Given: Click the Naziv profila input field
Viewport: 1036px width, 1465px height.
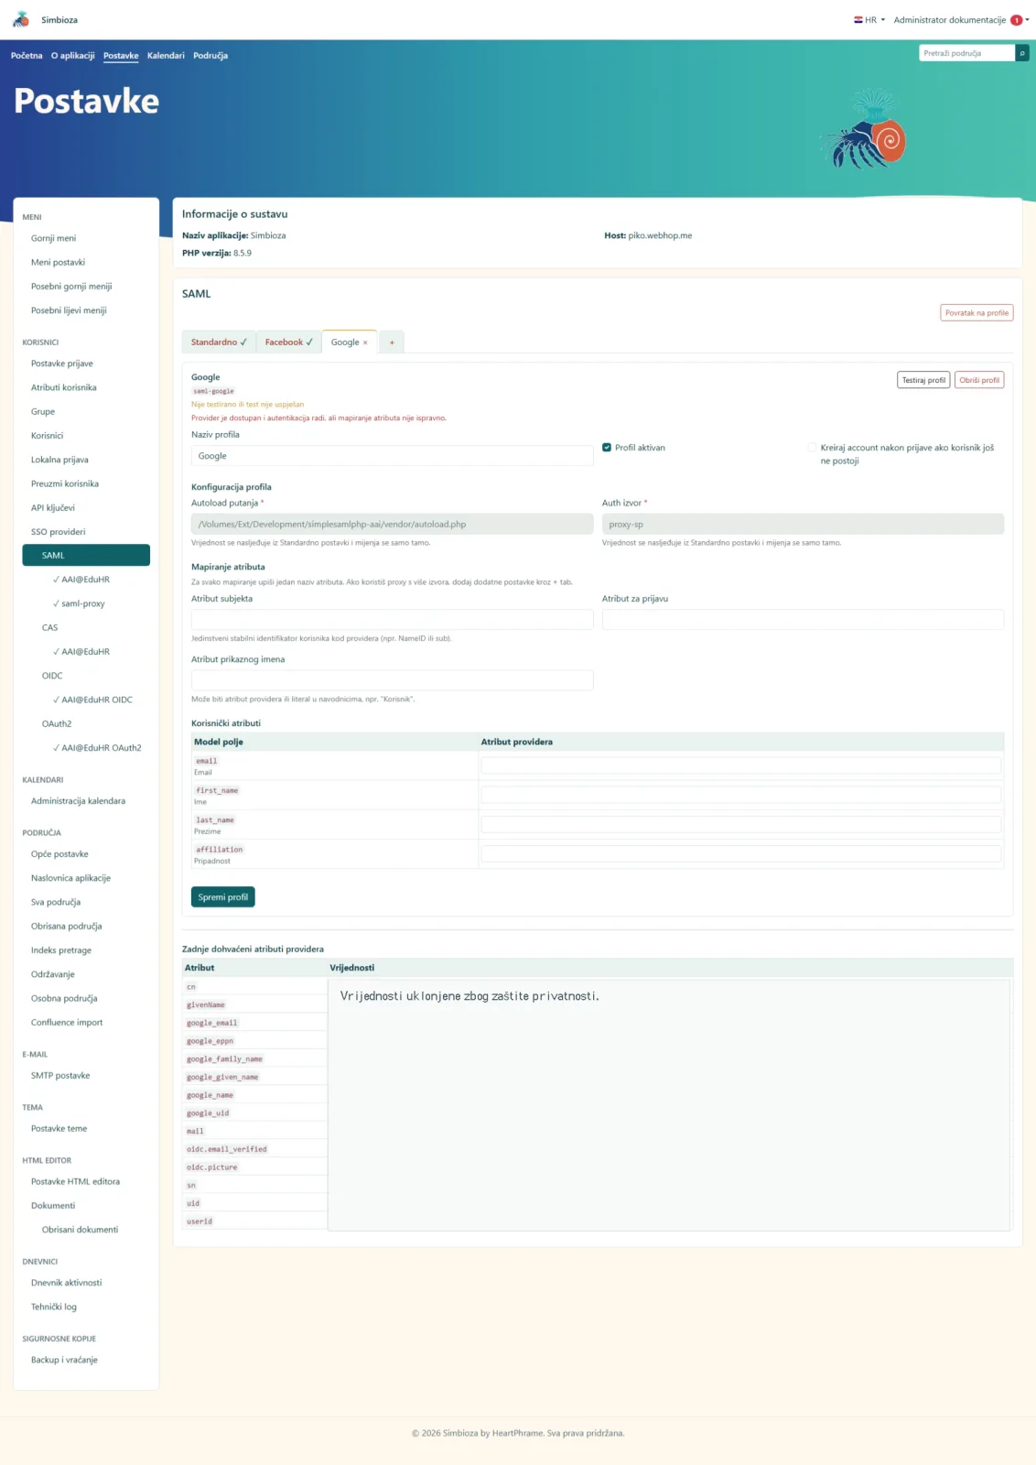Looking at the screenshot, I should pos(392,456).
